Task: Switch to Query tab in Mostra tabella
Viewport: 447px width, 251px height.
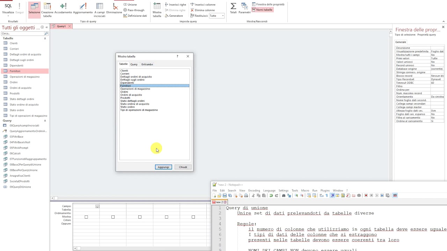Action: 134,64
